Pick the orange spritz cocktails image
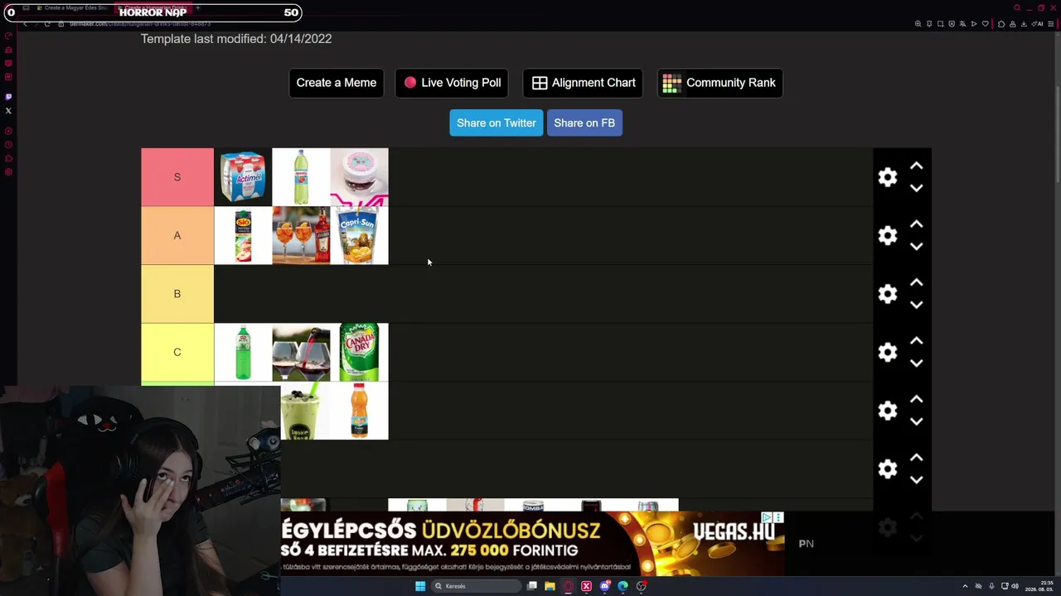The height and width of the screenshot is (596, 1061). point(301,236)
